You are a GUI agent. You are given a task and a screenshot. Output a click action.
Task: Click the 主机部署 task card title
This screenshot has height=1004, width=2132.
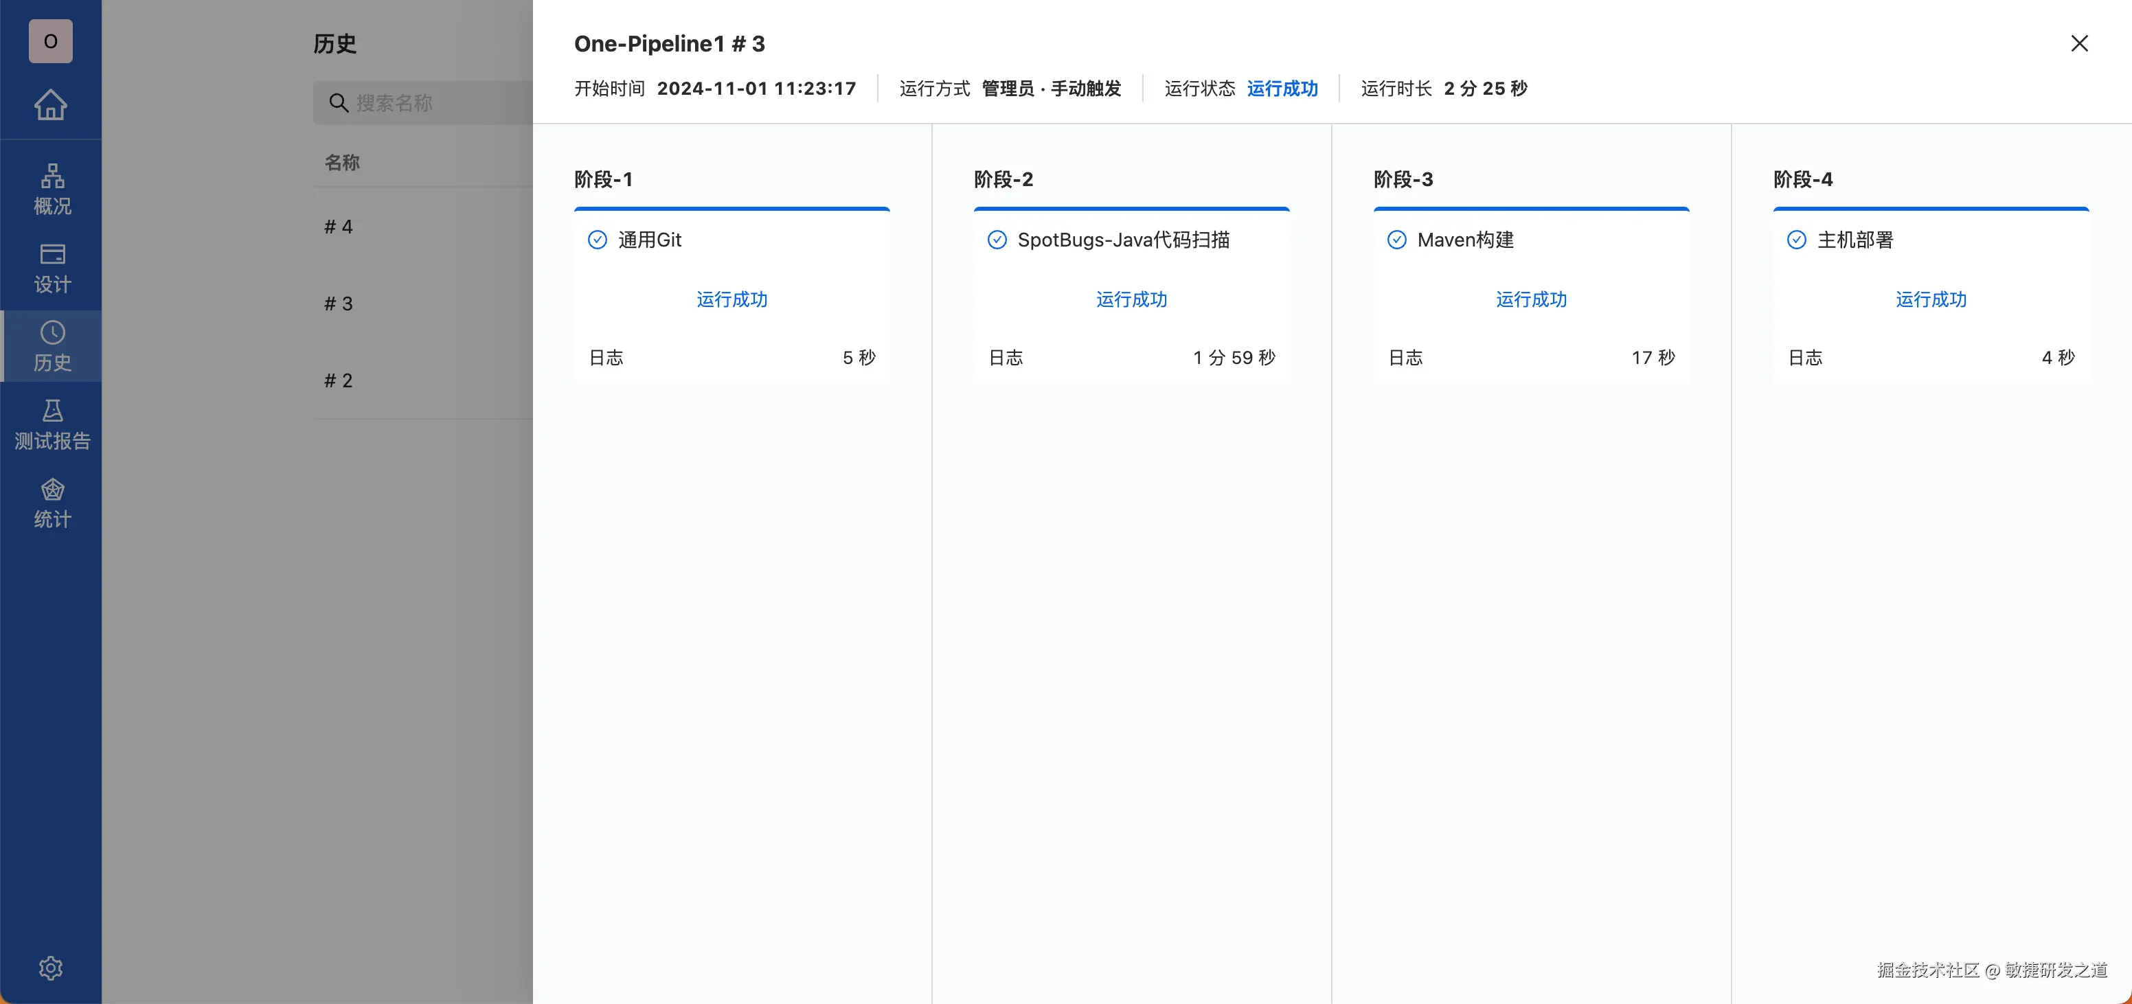tap(1855, 240)
